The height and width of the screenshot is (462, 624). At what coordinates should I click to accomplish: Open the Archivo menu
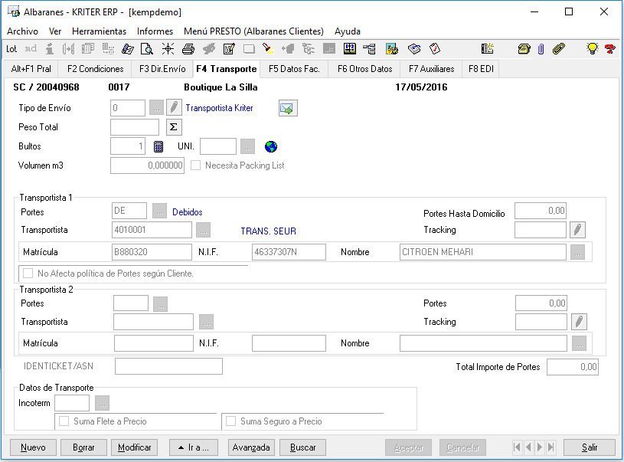point(23,31)
